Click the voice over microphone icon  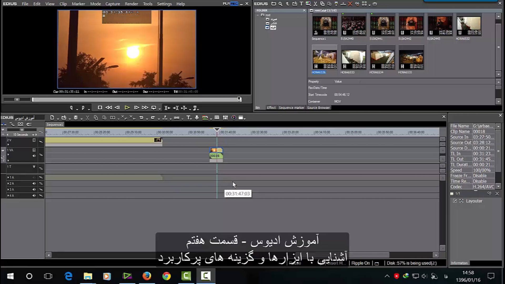click(197, 118)
